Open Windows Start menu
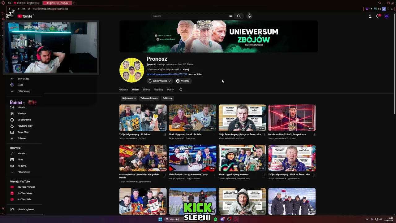 160,219
